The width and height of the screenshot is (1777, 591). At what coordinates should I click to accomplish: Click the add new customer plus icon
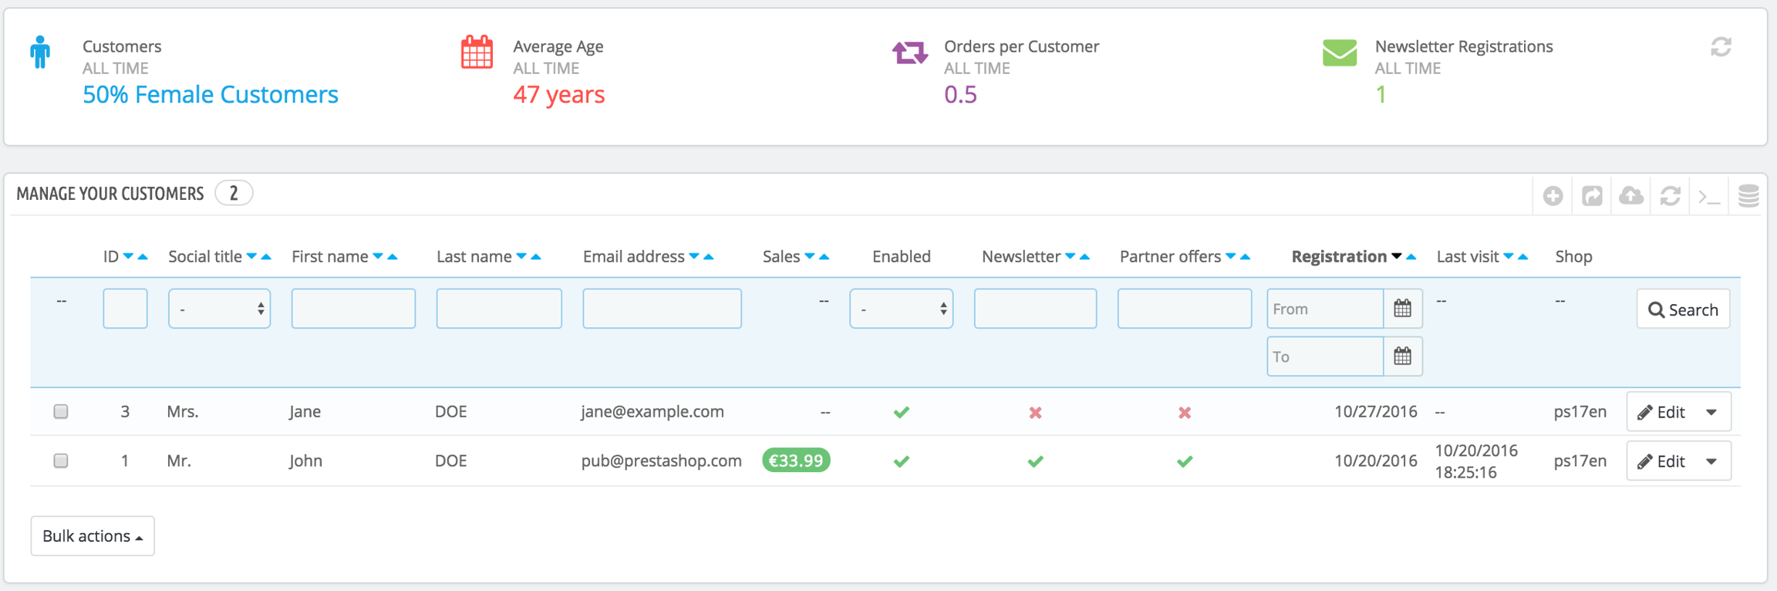pyautogui.click(x=1553, y=196)
